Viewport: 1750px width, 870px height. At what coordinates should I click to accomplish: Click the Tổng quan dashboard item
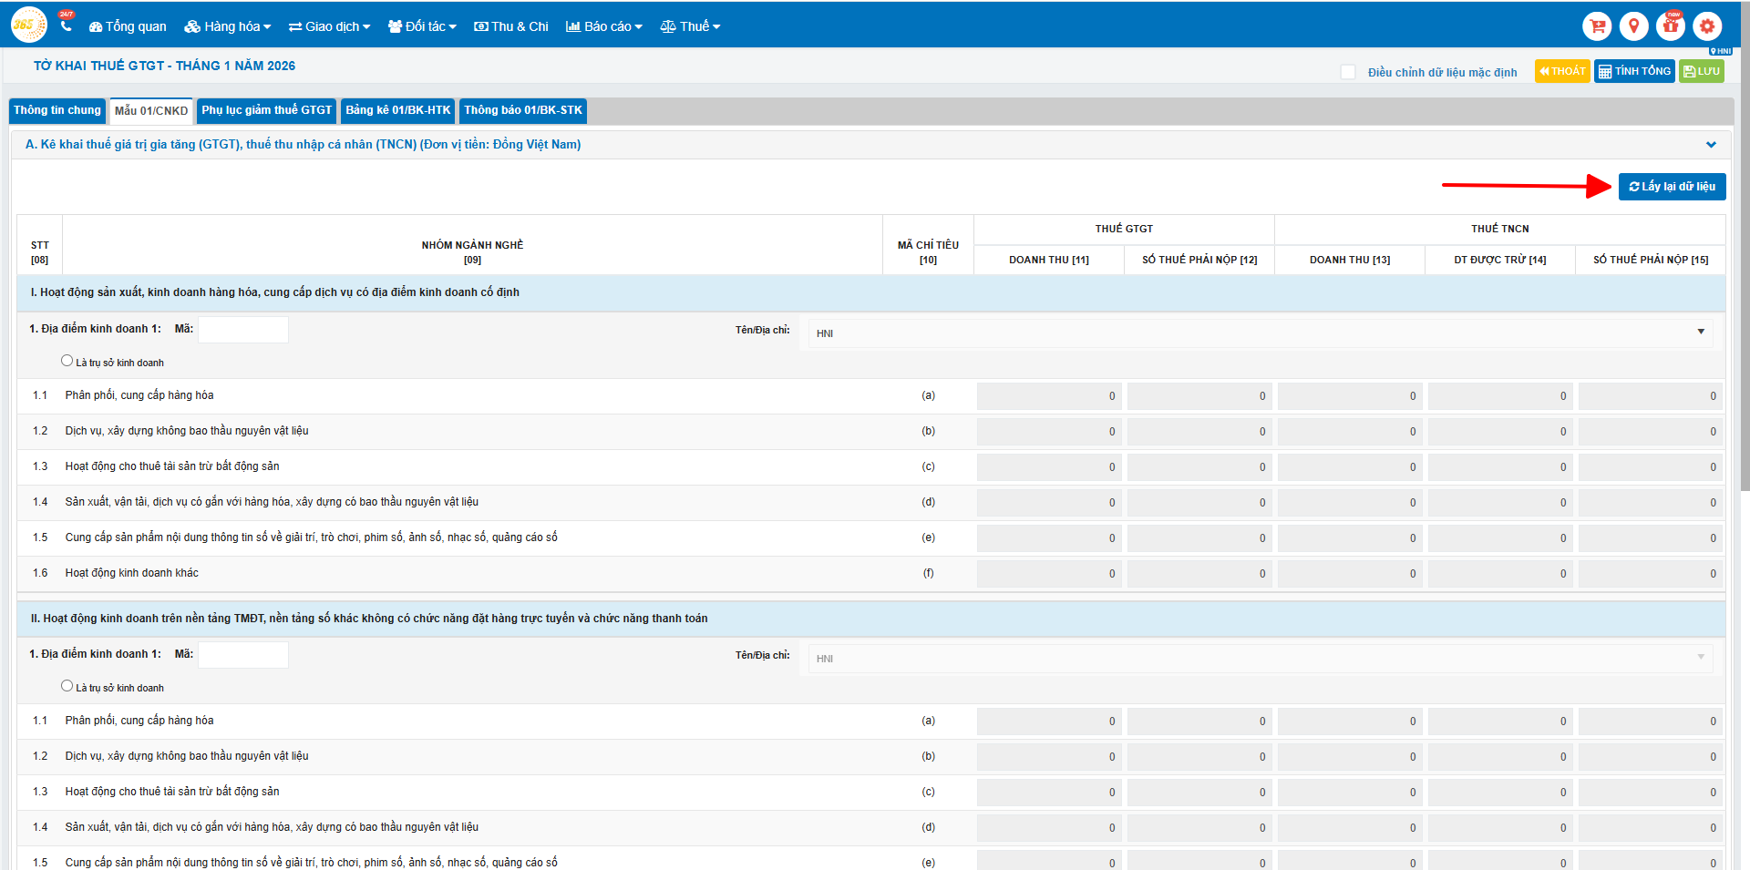[x=128, y=26]
